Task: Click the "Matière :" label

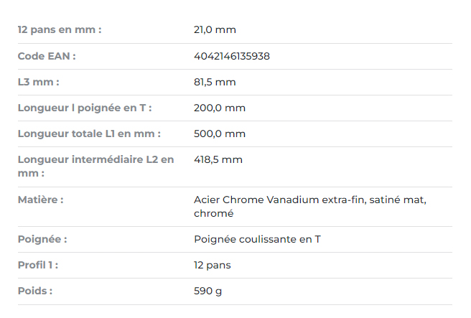Action: coord(40,199)
